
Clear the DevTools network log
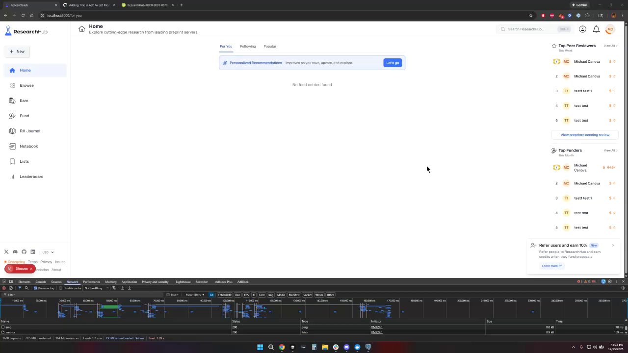11,288
